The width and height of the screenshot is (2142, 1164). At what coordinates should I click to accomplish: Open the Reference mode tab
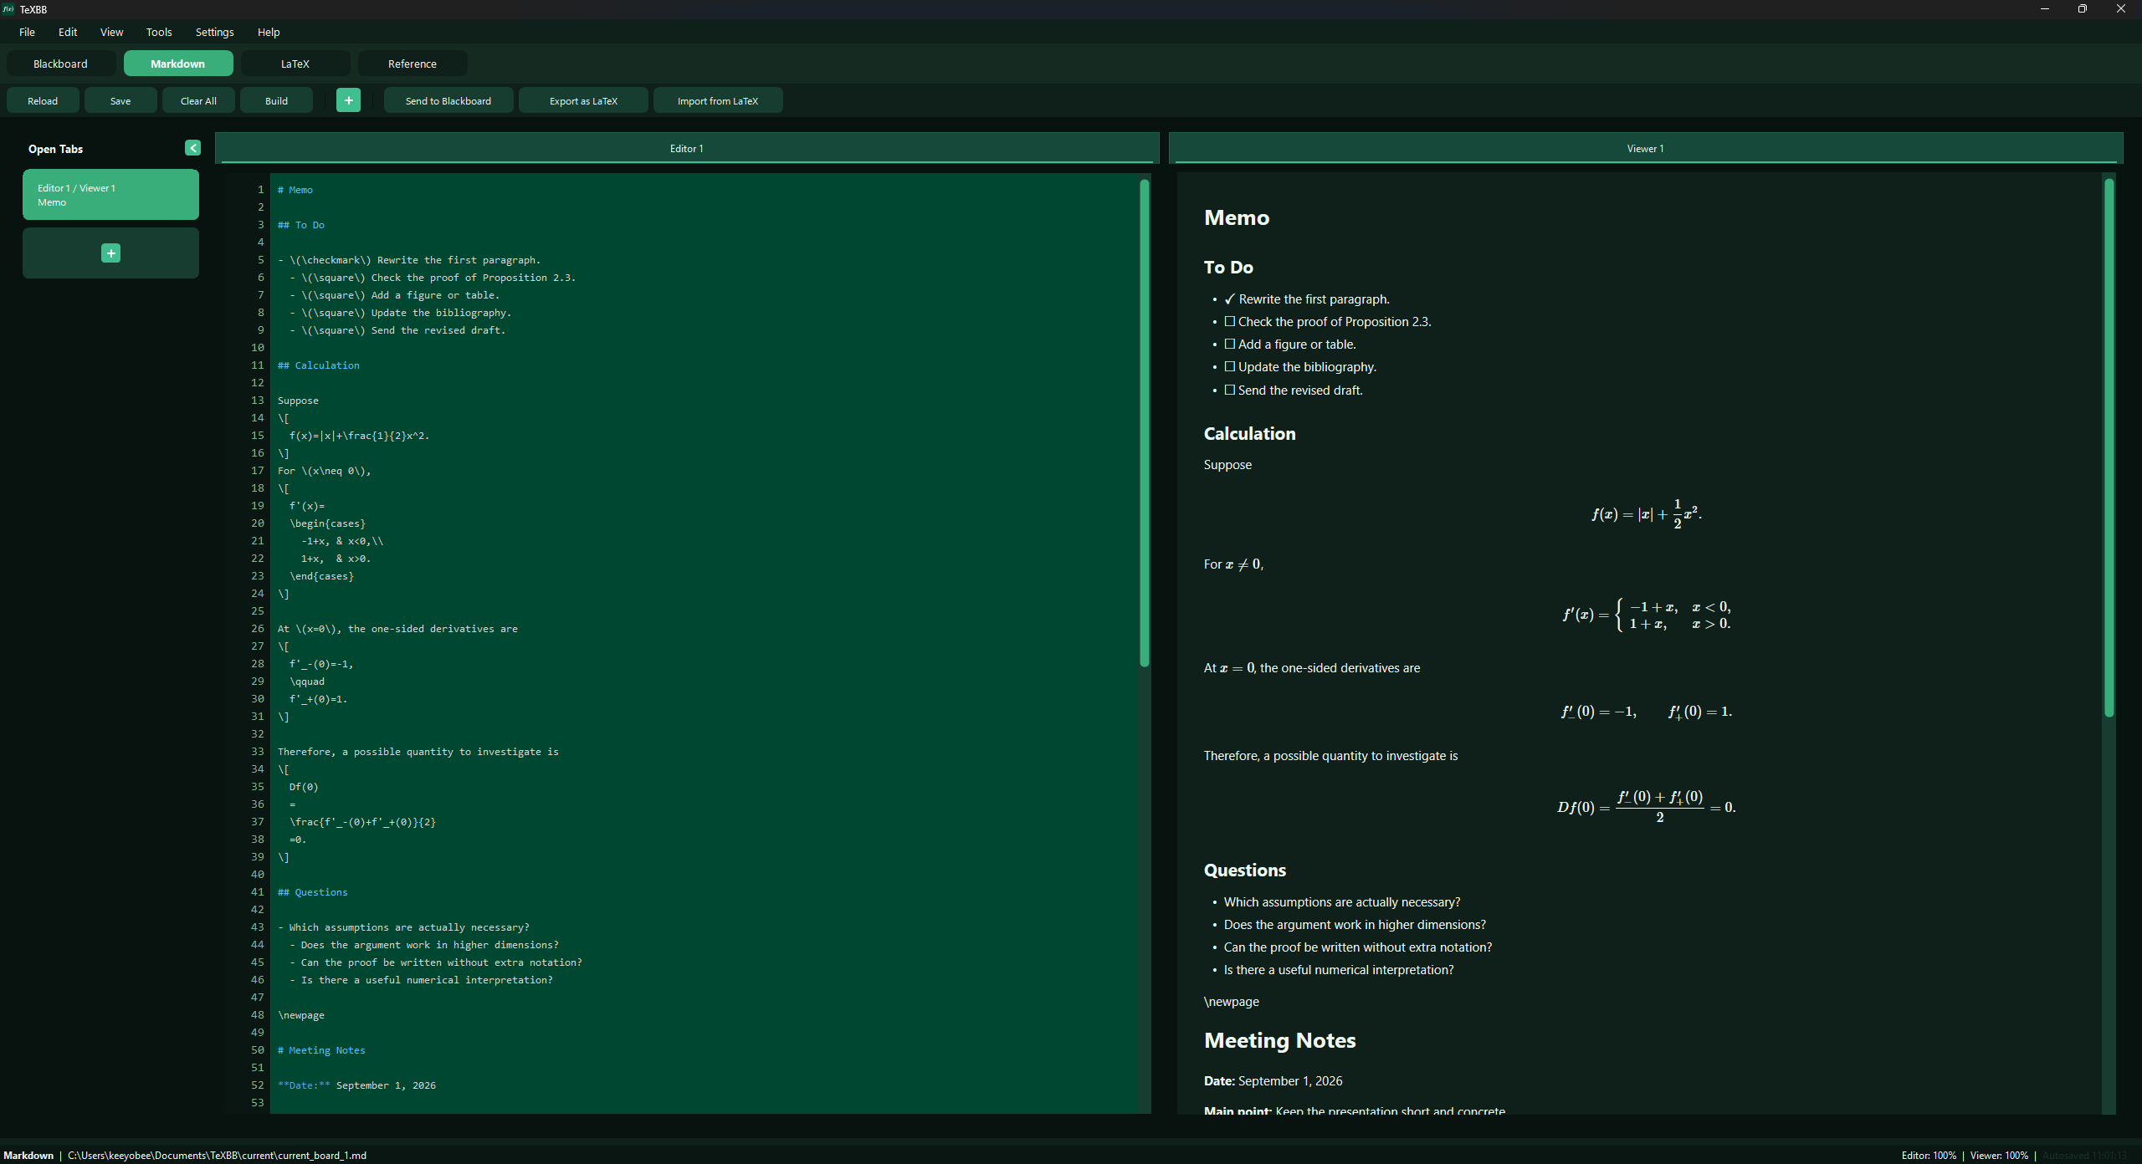click(412, 64)
